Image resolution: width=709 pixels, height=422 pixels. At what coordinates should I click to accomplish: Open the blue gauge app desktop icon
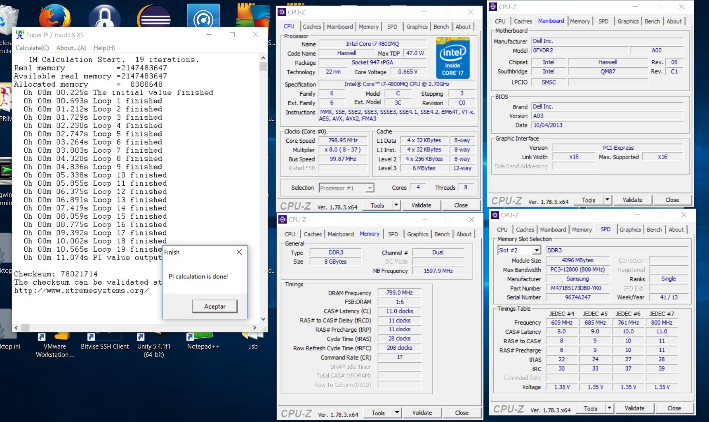coord(203,17)
